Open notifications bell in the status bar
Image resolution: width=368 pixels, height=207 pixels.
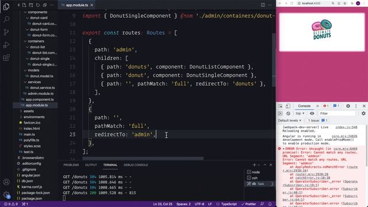point(270,204)
